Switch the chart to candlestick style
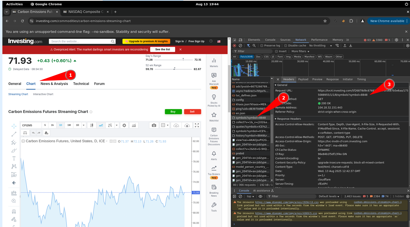The image size is (410, 227). [x=92, y=125]
